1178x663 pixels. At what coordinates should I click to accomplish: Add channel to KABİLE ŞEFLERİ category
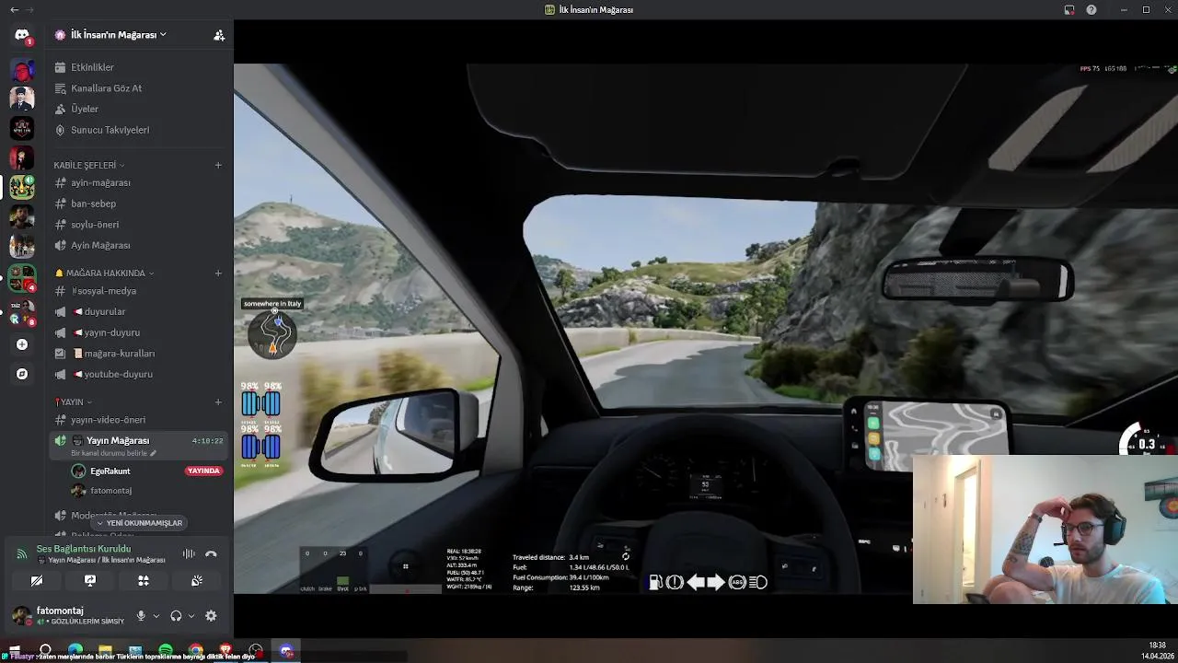coord(218,166)
